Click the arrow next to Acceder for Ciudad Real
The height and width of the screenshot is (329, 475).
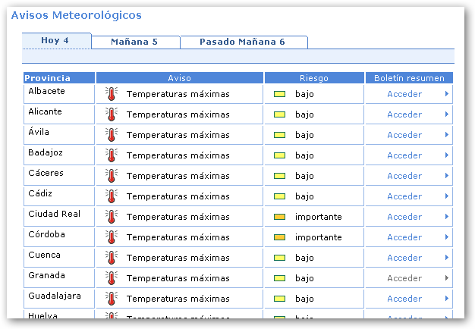point(446,217)
